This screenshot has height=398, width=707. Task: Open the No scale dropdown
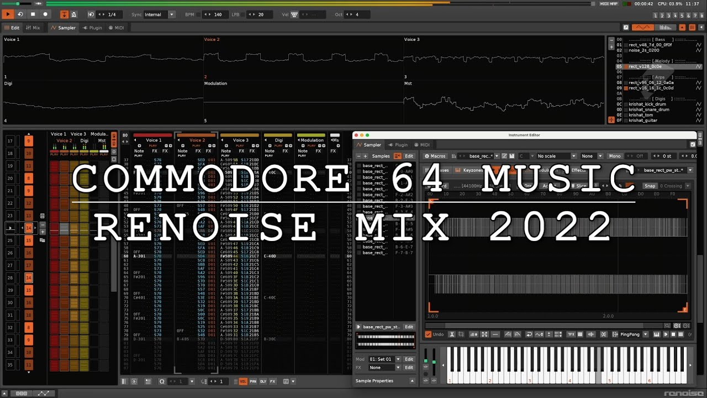click(x=556, y=156)
